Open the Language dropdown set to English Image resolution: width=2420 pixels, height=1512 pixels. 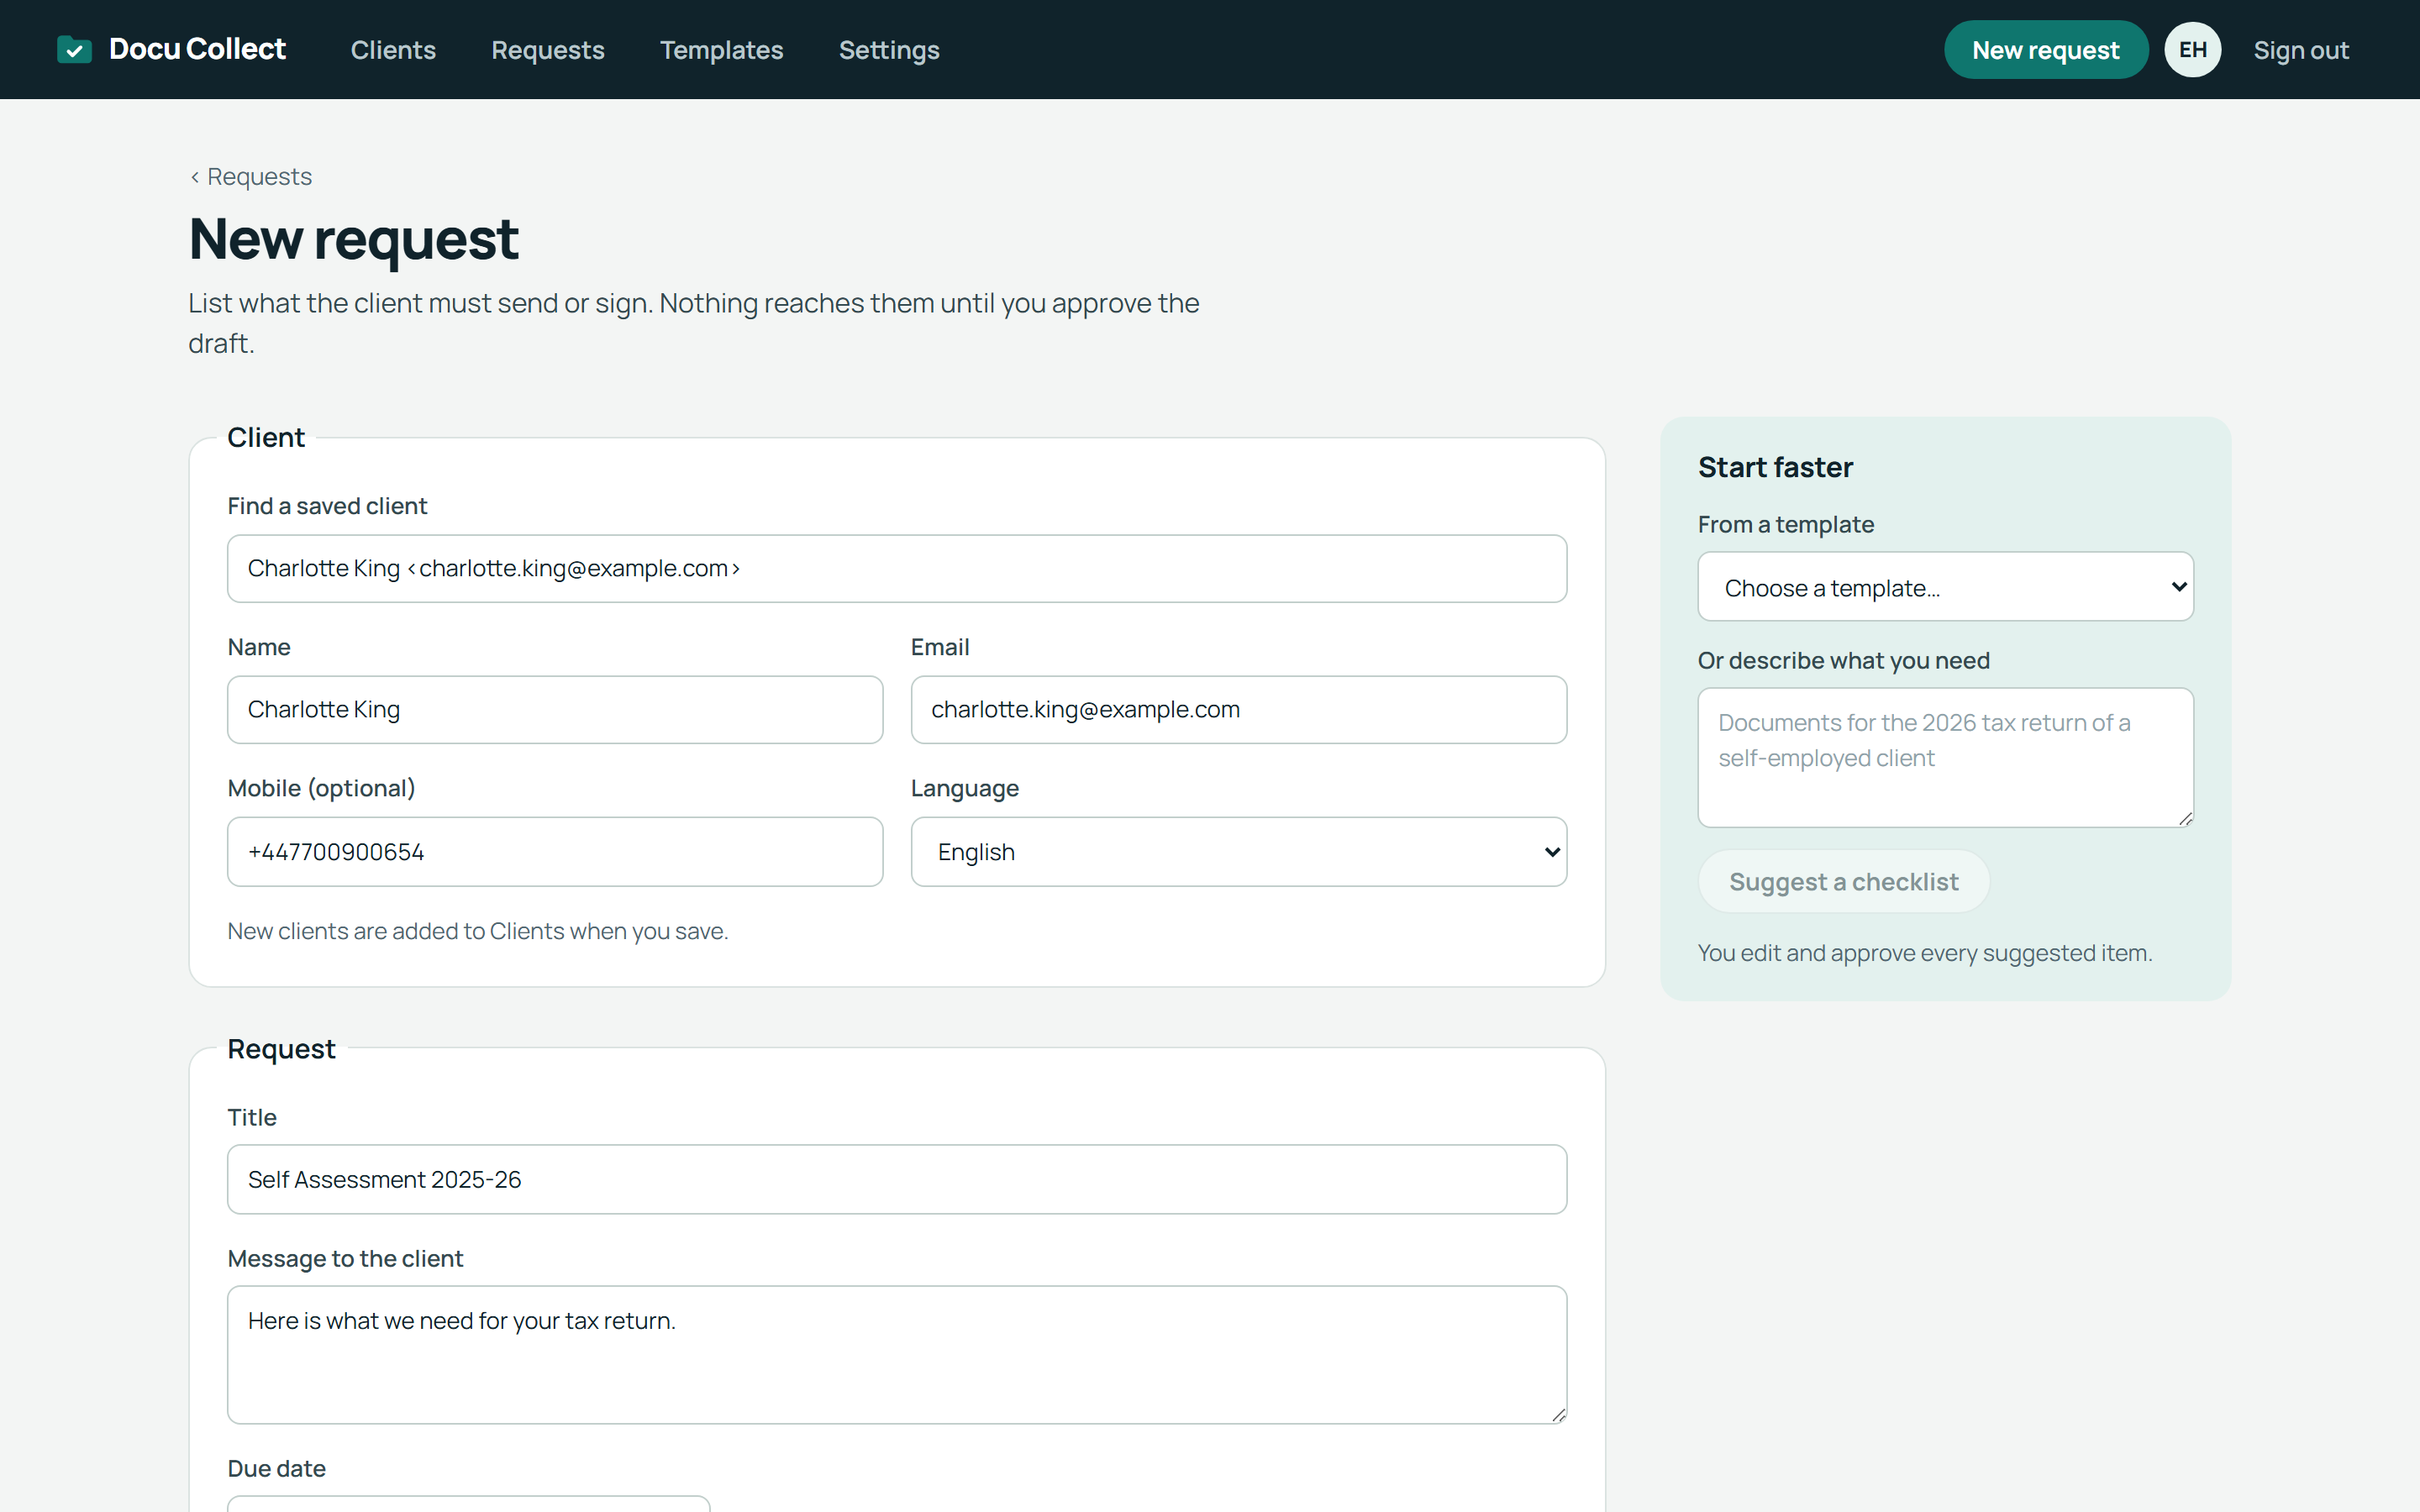1238,851
